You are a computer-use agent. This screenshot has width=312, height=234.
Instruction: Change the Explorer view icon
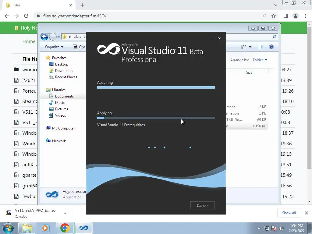click(244, 47)
